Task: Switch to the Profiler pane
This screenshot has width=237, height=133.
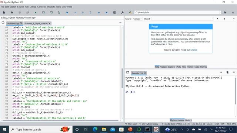Action: tap(190, 67)
